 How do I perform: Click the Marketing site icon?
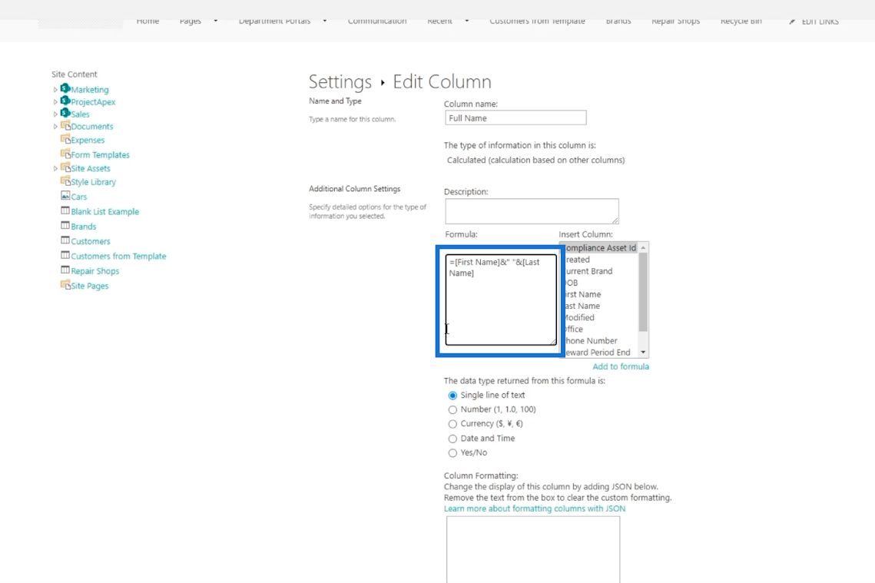click(65, 88)
